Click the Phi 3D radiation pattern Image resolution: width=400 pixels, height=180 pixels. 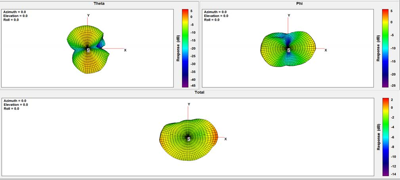(x=288, y=49)
